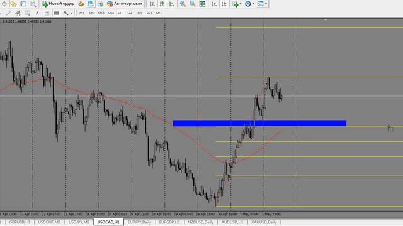This screenshot has width=403, height=226.
Task: Select the H4 timeframe button
Action: 130,13
